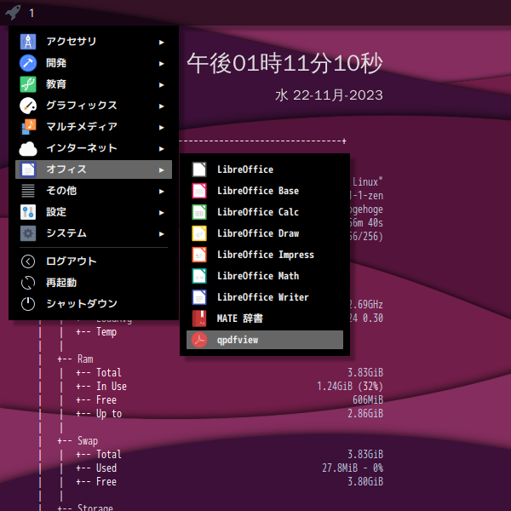Click the 教育 DNA icon
Screen dimensions: 511x511
28,84
